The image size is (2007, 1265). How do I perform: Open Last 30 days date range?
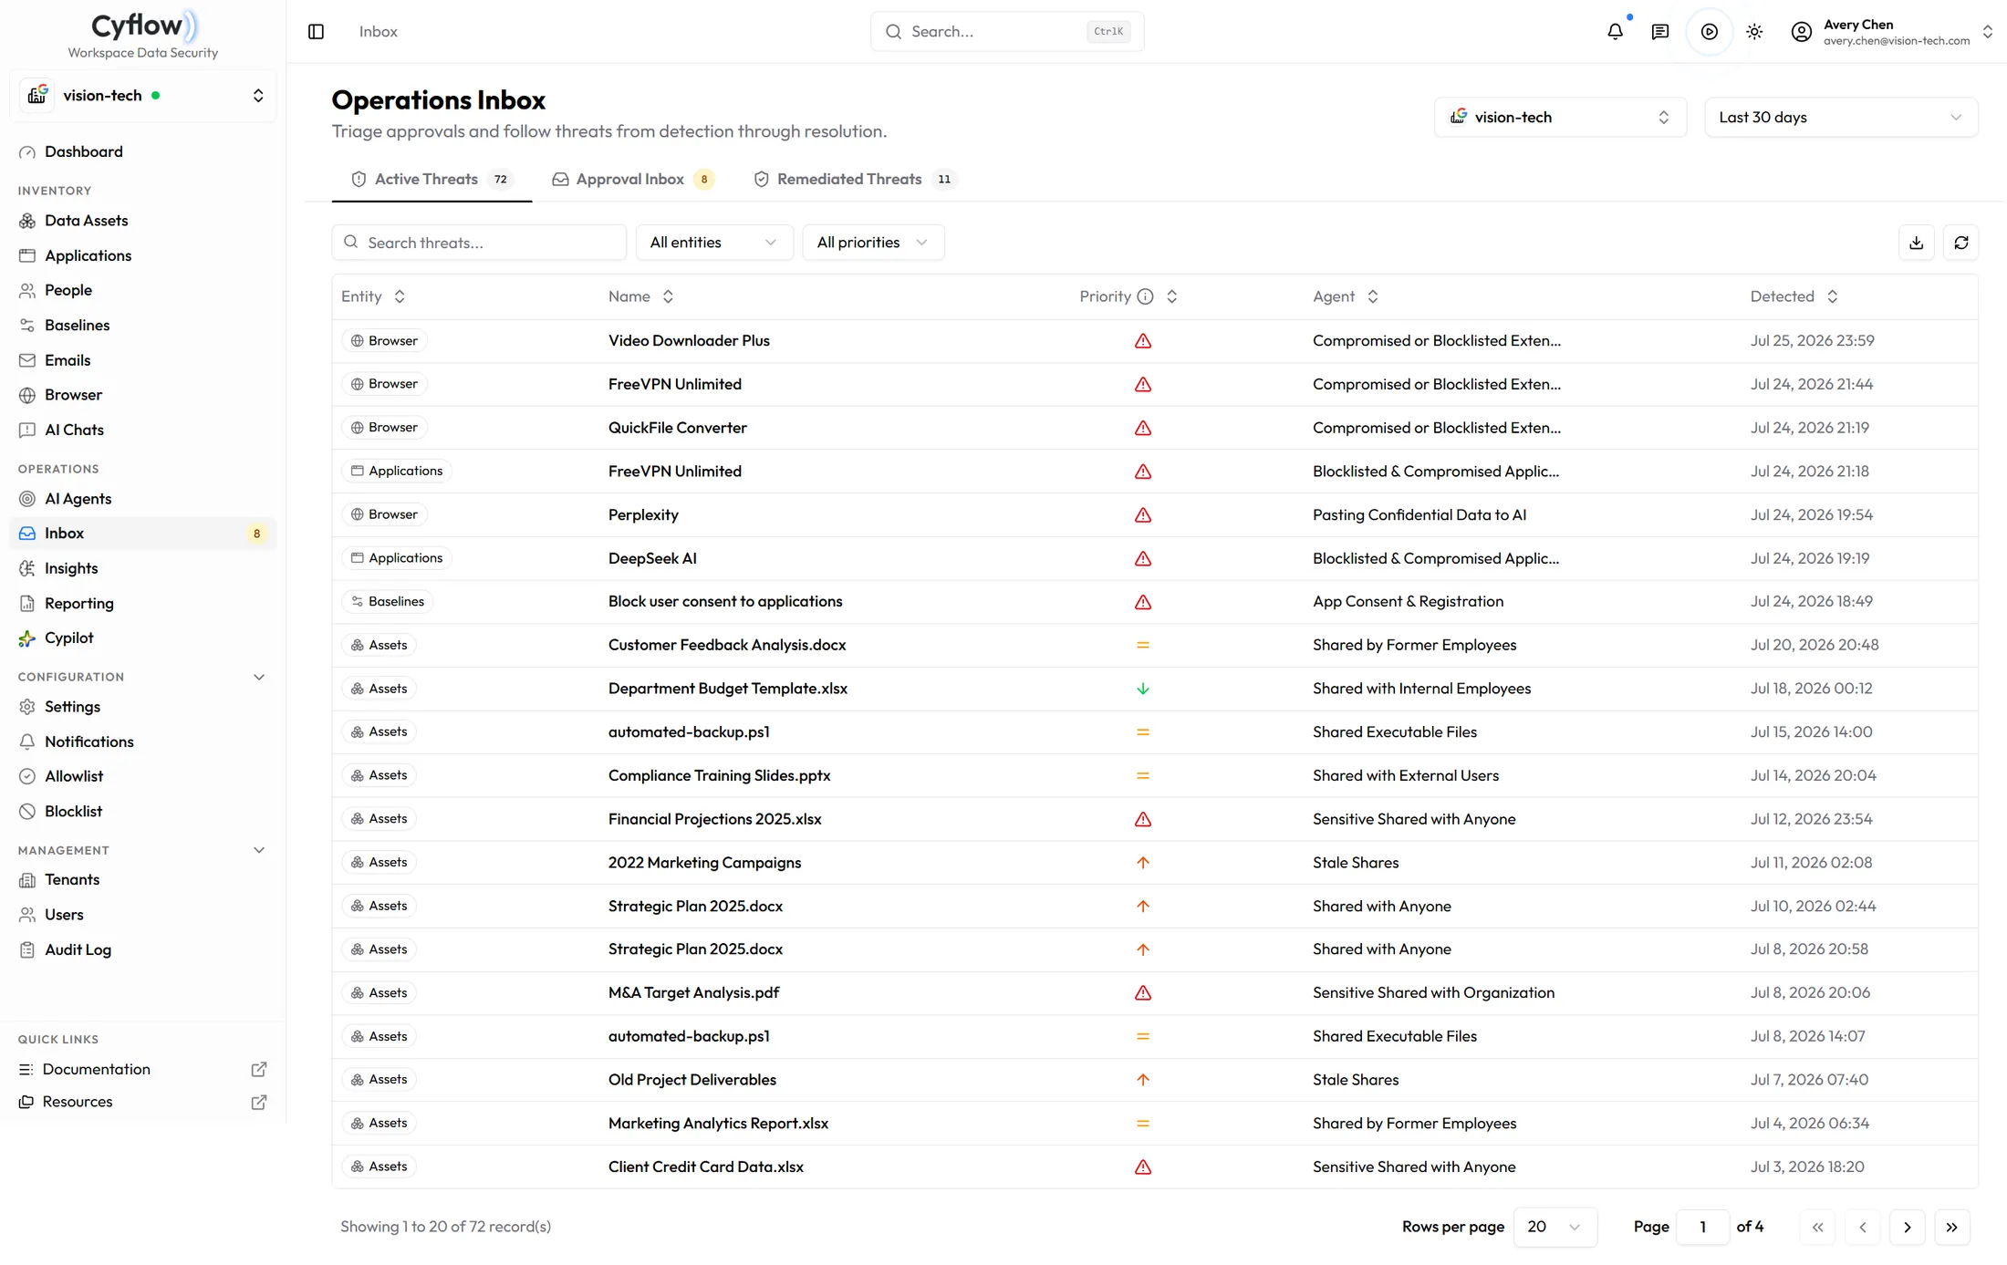click(x=1840, y=117)
